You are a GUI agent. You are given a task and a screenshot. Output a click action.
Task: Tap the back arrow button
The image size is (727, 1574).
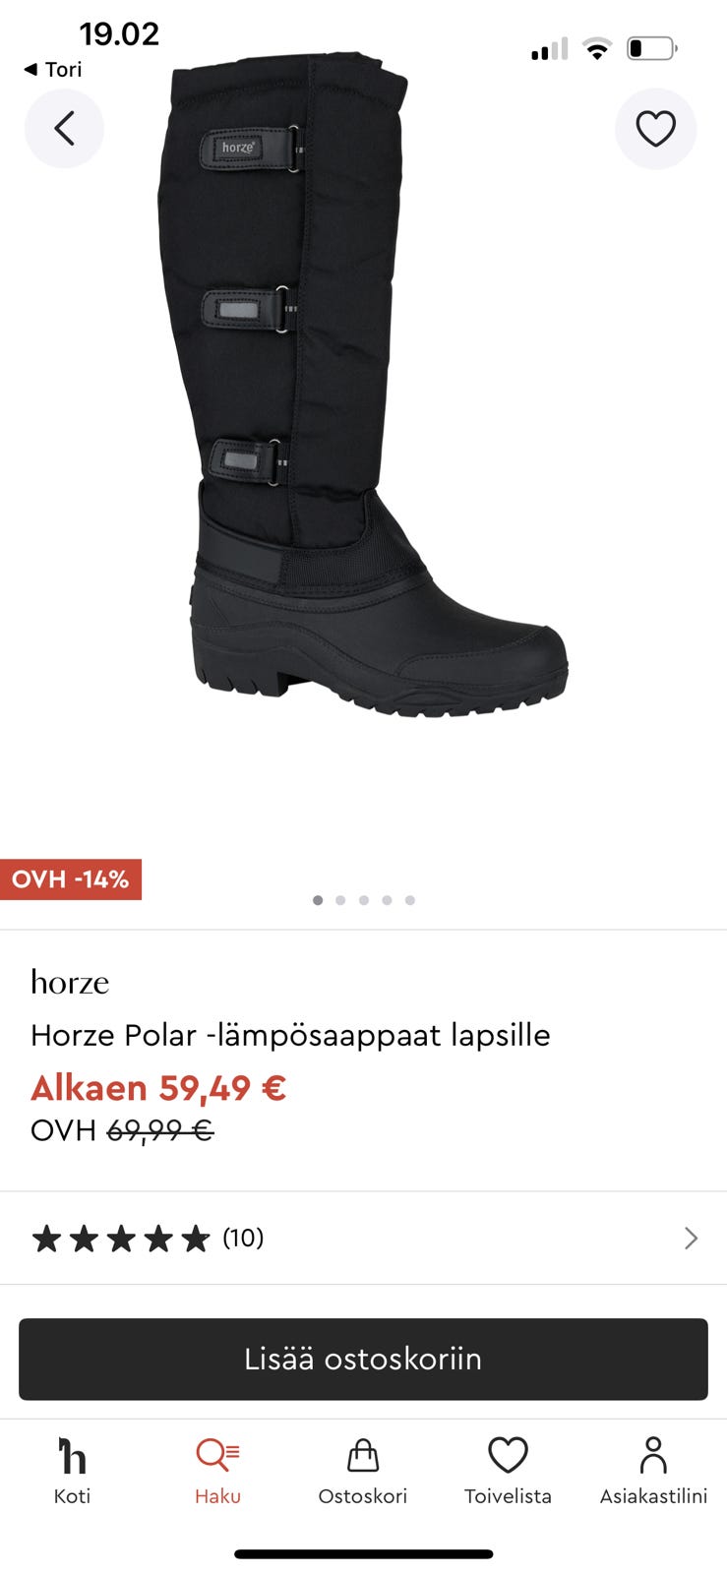tap(64, 128)
